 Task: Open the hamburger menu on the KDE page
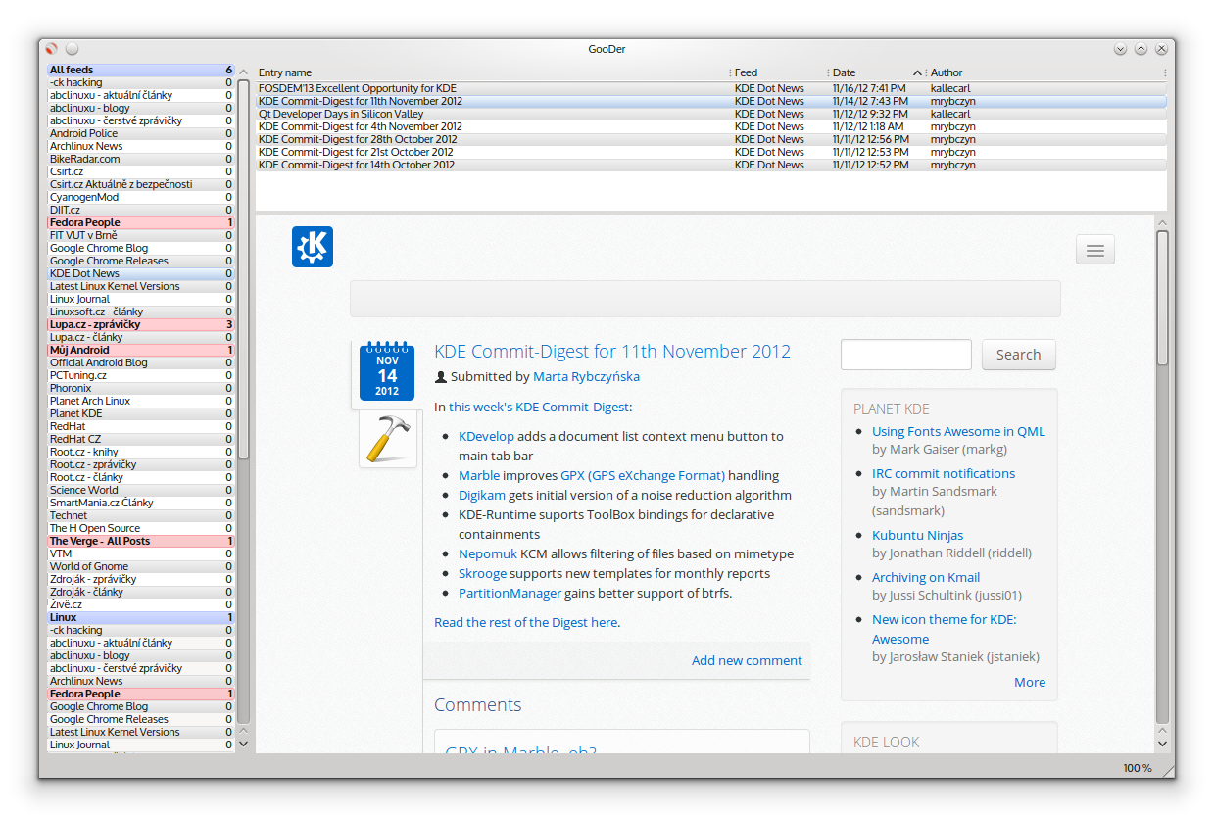pyautogui.click(x=1094, y=250)
